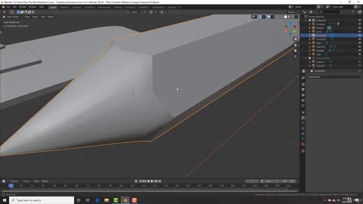This screenshot has width=363, height=204.
Task: Jump to the timeline end frame
Action: point(159,181)
